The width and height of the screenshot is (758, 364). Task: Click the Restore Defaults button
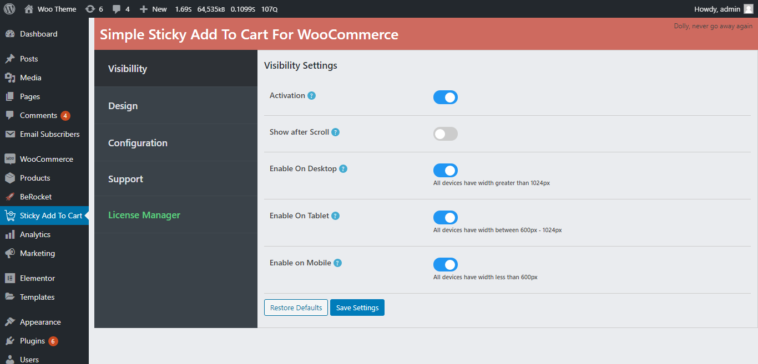pyautogui.click(x=296, y=307)
